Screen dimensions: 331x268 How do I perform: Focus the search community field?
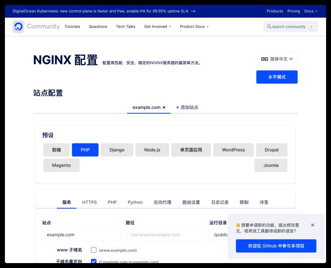290,27
